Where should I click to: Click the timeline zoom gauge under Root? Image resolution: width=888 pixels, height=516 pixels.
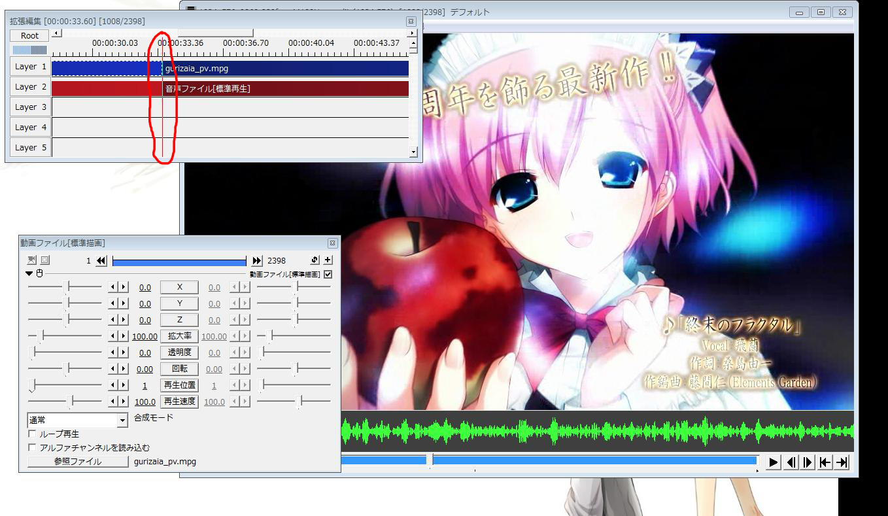[29, 50]
